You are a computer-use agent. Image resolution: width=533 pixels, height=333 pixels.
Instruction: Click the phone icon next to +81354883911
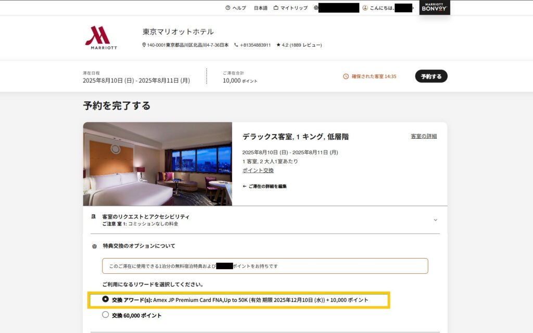pos(237,45)
